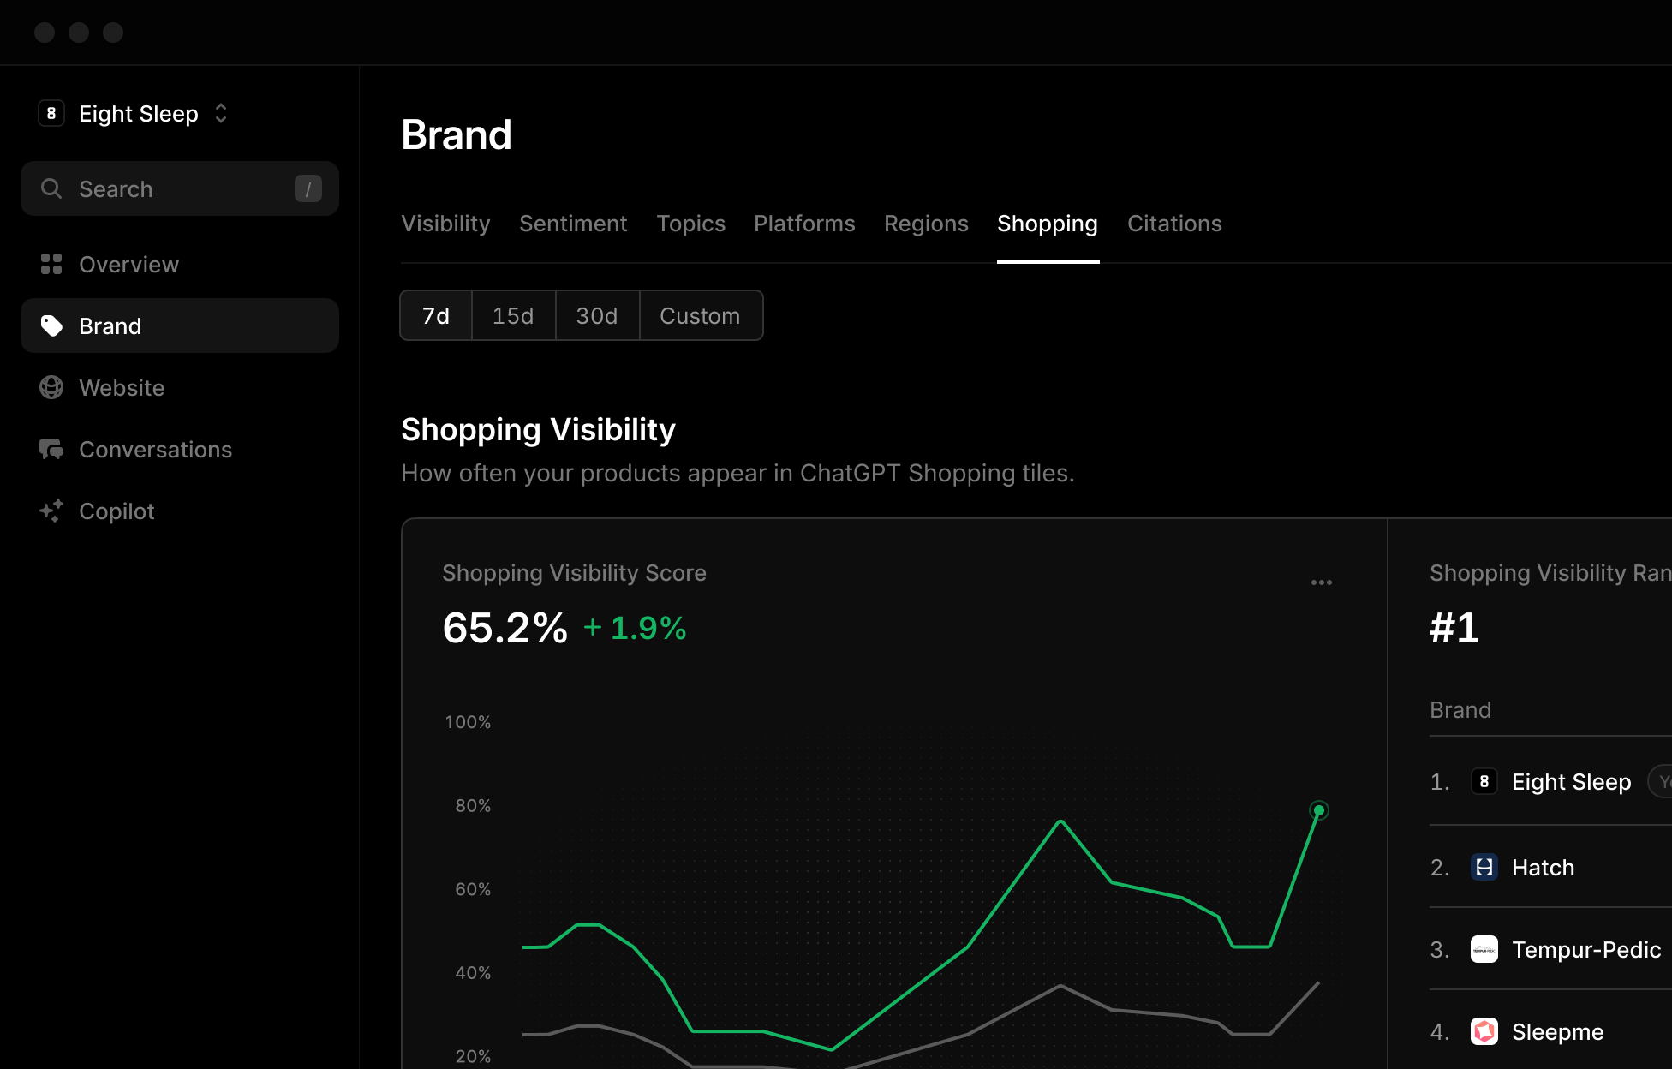
Task: Enable the Custom date range option
Action: [x=700, y=315]
